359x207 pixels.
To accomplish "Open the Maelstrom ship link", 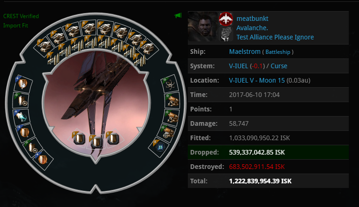I will click(245, 52).
